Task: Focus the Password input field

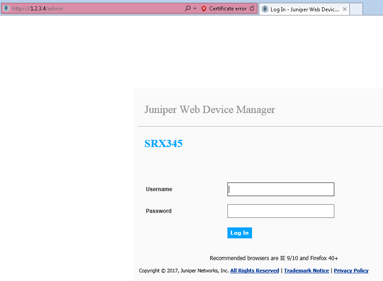Action: pyautogui.click(x=281, y=211)
